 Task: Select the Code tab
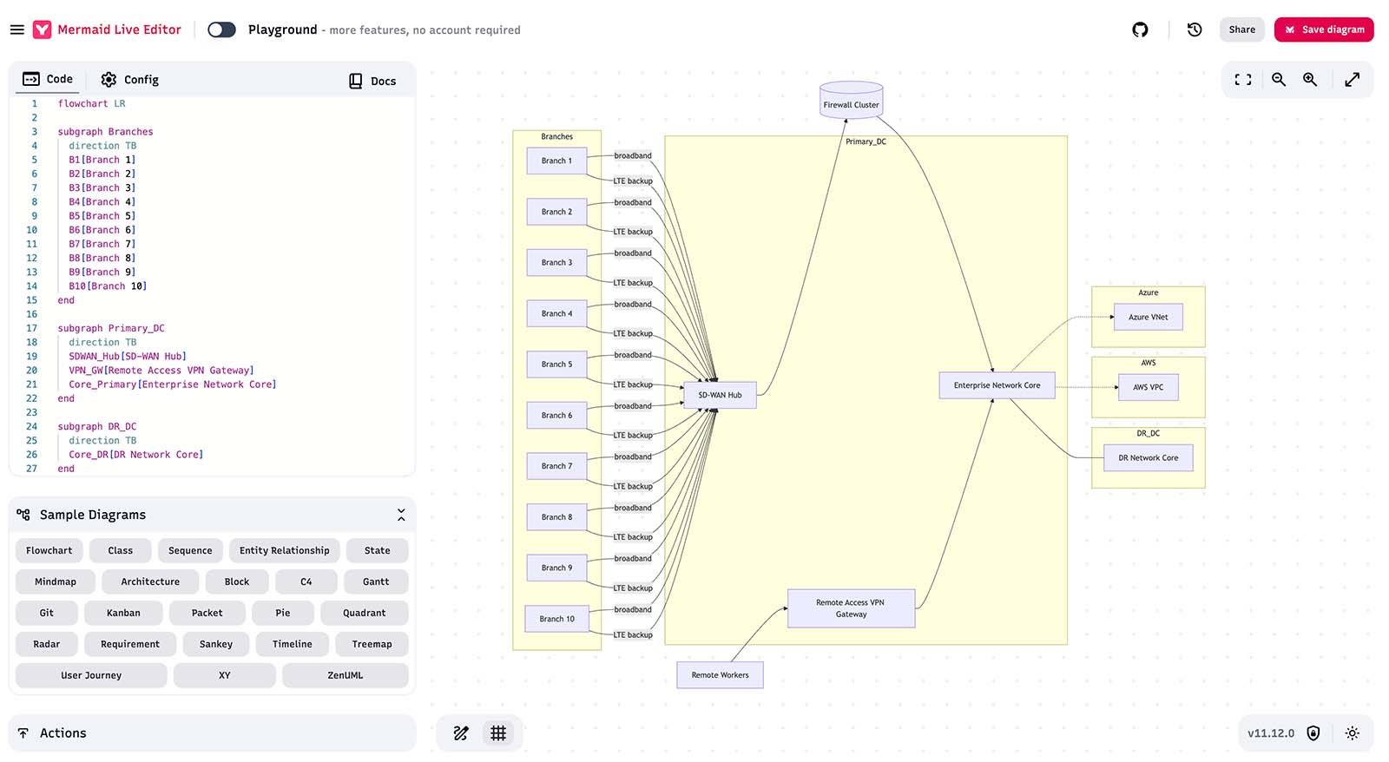[48, 79]
